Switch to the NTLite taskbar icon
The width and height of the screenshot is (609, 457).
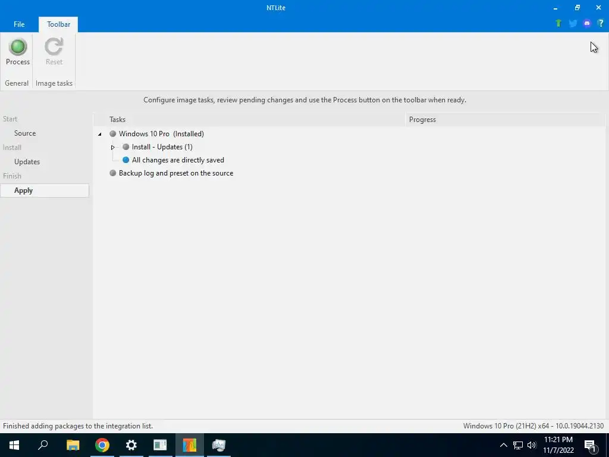[190, 445]
